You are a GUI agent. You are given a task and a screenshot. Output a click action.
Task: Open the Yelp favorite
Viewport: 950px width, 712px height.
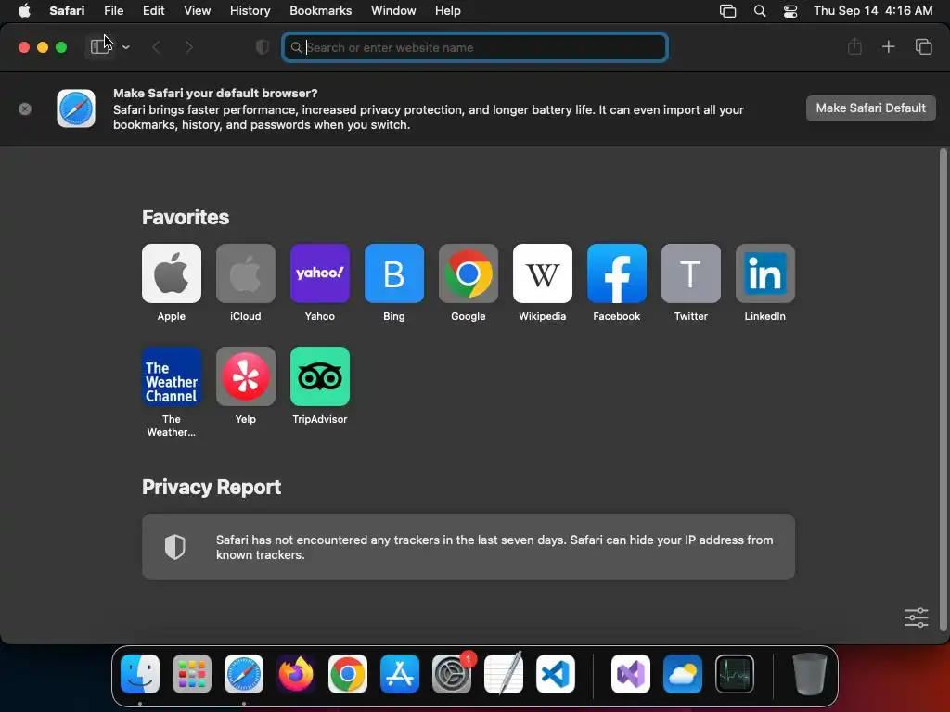click(245, 376)
